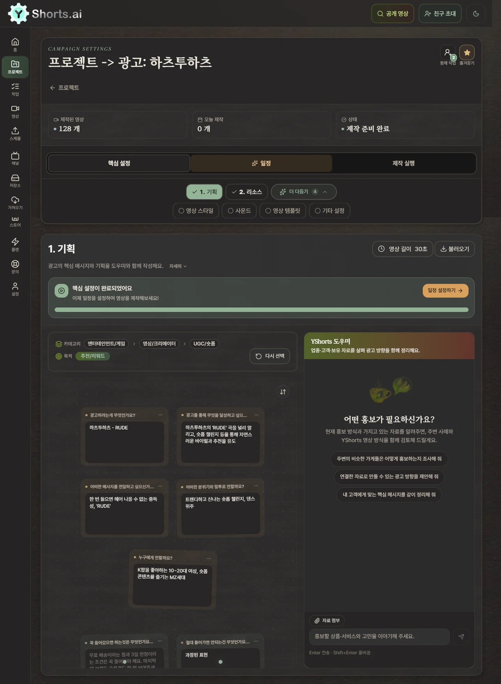The width and height of the screenshot is (501, 684).
Task: Select the 기타 설정 radio option
Action: coord(329,211)
